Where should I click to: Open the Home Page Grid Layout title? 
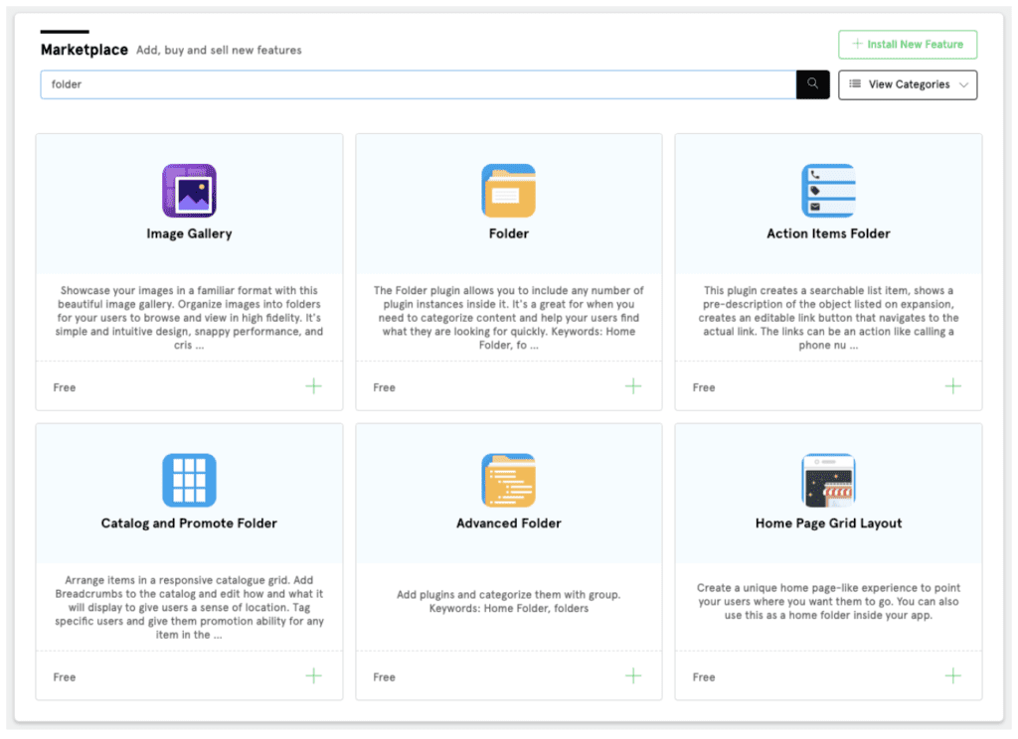pyautogui.click(x=828, y=523)
